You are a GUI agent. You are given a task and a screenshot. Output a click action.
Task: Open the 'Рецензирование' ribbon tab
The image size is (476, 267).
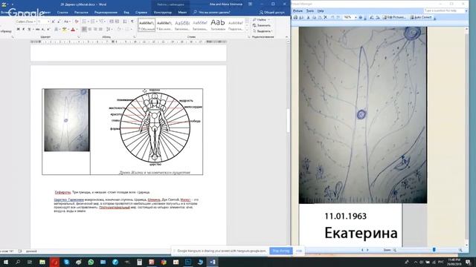106,13
